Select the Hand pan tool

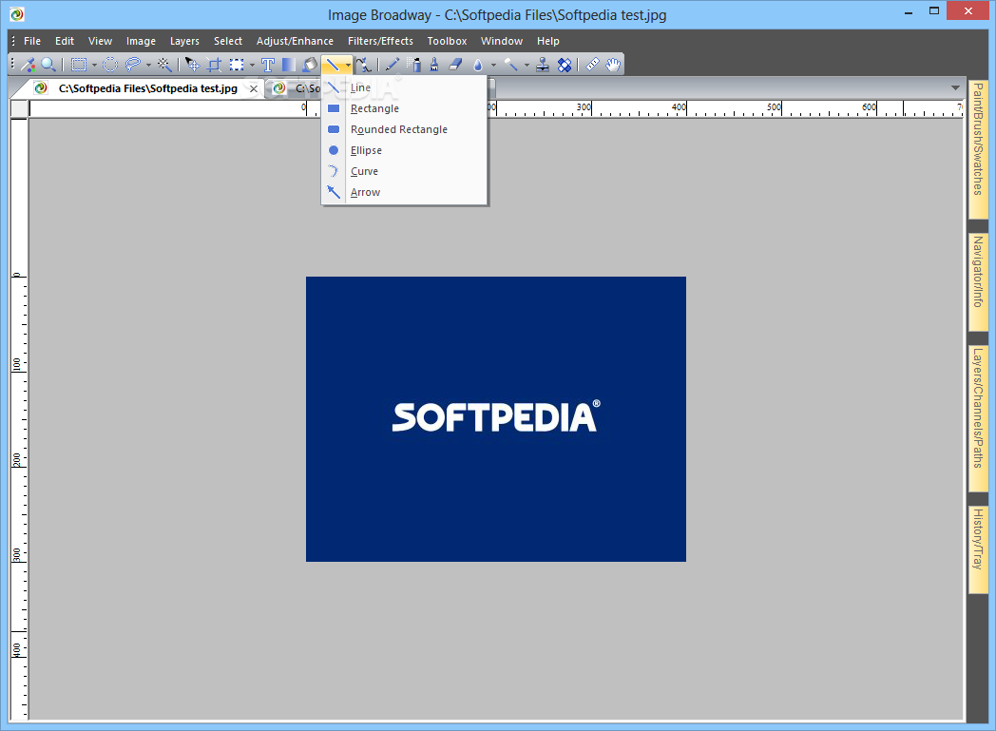click(x=613, y=64)
